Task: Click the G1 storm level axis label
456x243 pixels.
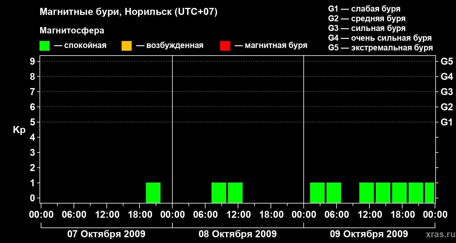Action: [x=447, y=122]
